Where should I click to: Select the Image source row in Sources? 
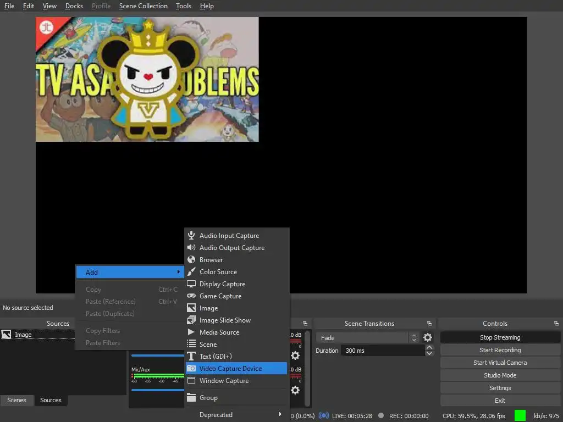tap(37, 335)
